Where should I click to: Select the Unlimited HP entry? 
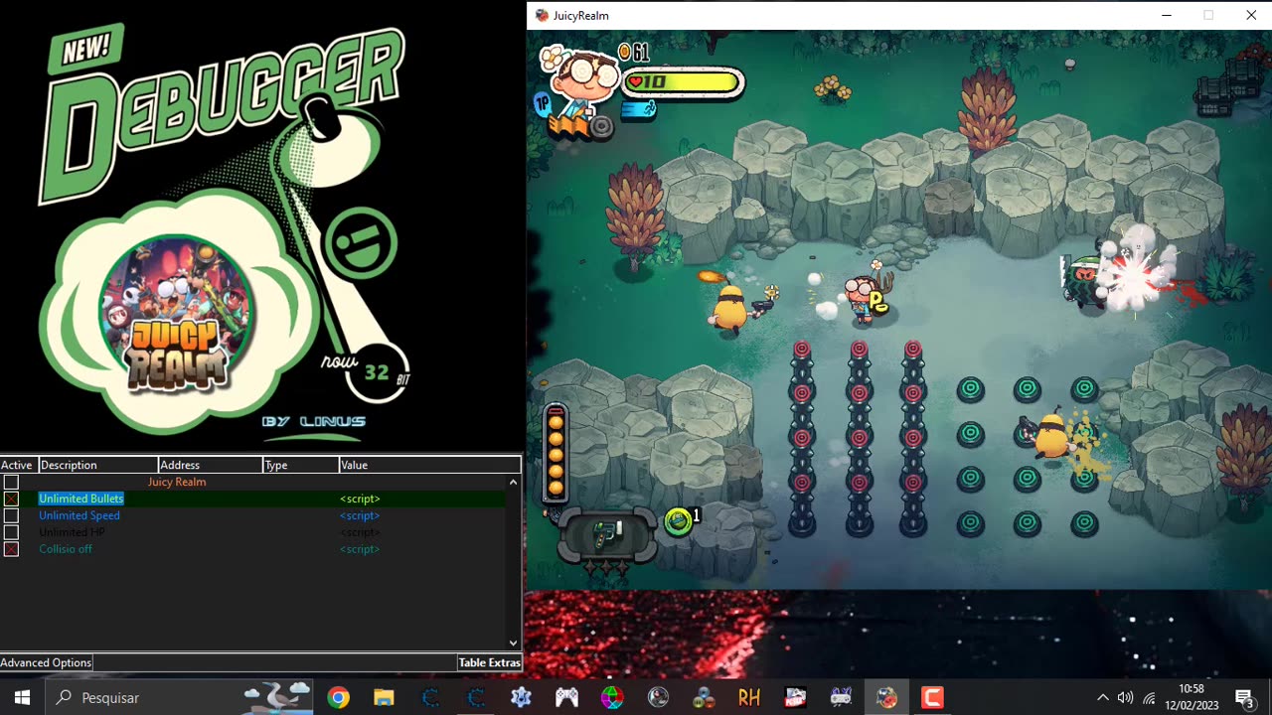pos(72,532)
